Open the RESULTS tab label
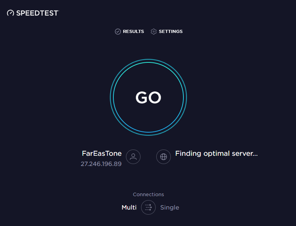This screenshot has width=296, height=226. (x=133, y=31)
